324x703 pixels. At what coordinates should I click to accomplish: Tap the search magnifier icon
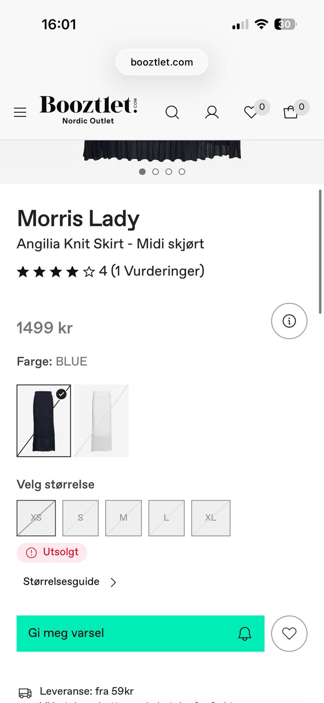click(172, 112)
